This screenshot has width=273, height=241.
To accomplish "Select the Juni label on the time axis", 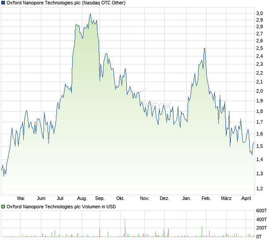I will pos(41,198).
